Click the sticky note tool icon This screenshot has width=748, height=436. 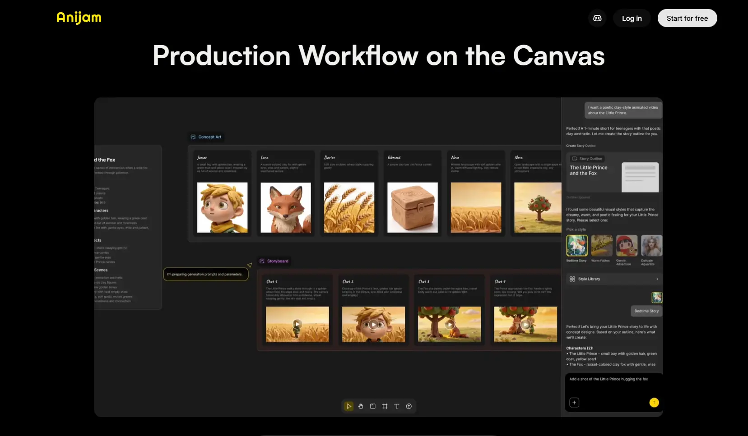point(373,406)
